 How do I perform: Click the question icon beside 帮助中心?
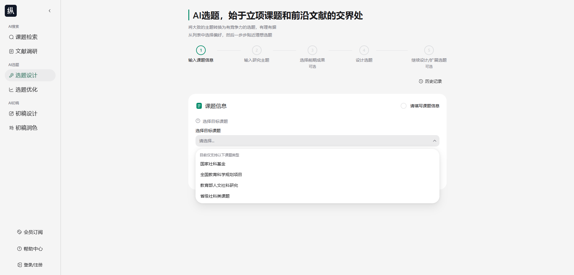pos(19,249)
